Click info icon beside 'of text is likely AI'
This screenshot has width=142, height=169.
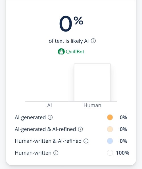pyautogui.click(x=93, y=41)
